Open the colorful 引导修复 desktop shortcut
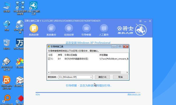 (x=20, y=63)
